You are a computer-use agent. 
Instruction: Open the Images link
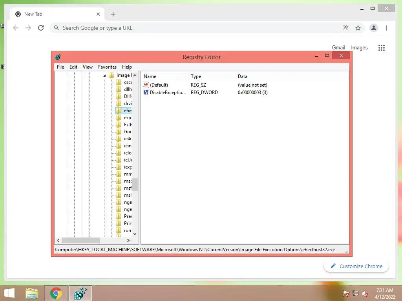coord(359,47)
